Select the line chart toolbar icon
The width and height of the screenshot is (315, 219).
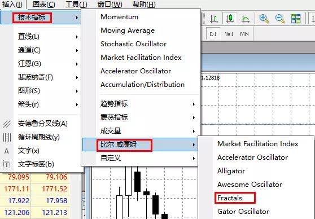click(246, 19)
